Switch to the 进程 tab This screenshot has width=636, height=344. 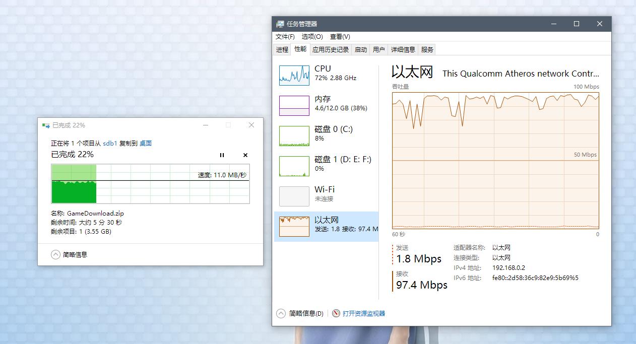pos(282,49)
